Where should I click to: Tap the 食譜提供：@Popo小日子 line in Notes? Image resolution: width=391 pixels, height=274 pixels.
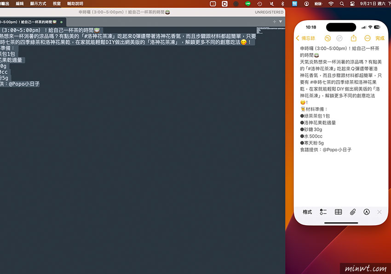point(326,150)
